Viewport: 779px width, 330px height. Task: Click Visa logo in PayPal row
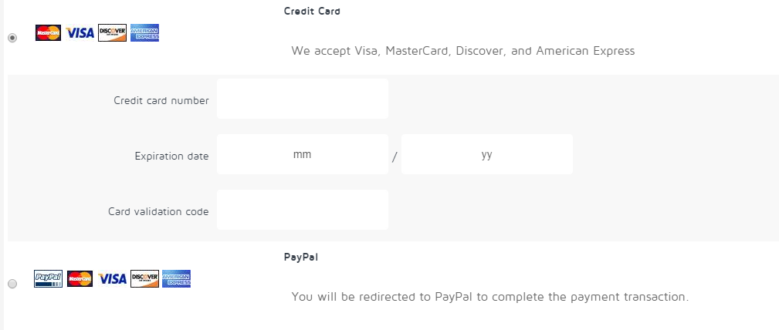point(112,278)
